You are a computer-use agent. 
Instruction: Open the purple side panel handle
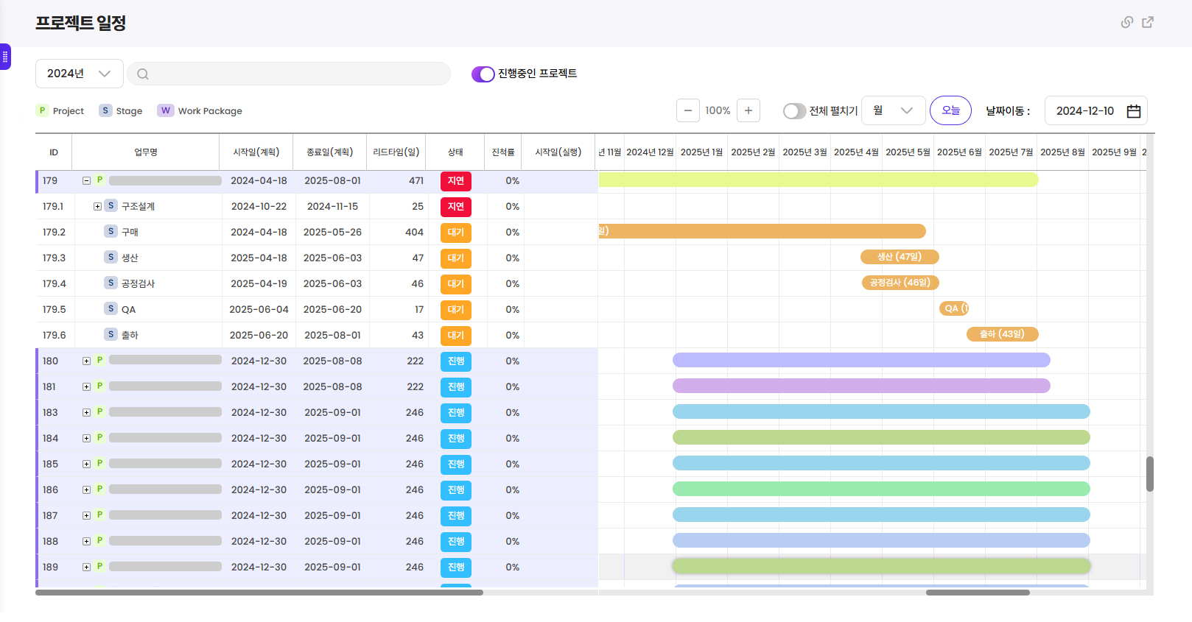5,57
